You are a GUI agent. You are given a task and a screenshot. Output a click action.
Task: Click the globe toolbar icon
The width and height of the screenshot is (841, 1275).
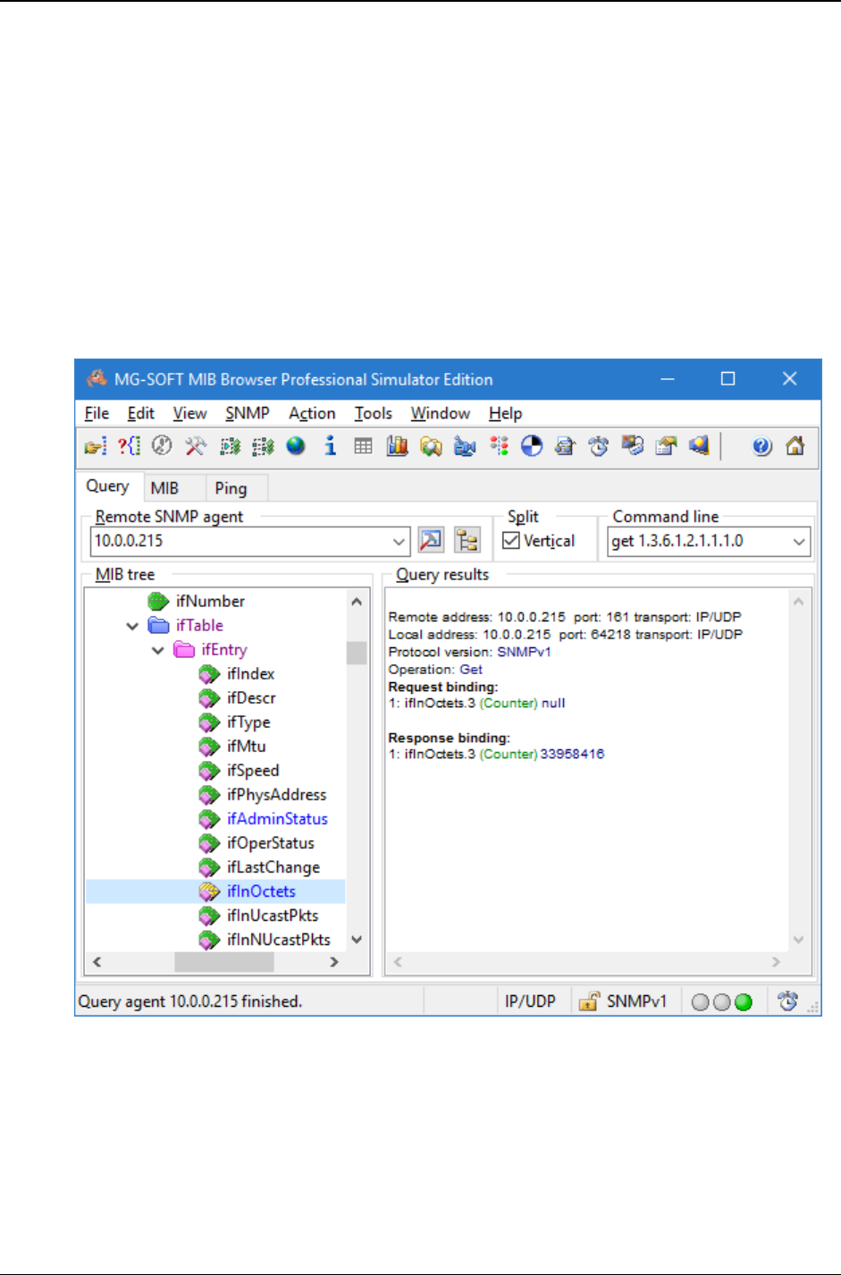click(x=296, y=445)
